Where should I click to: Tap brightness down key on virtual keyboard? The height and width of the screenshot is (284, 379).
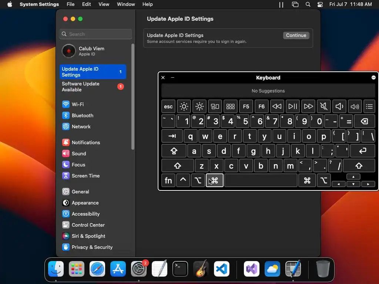184,106
